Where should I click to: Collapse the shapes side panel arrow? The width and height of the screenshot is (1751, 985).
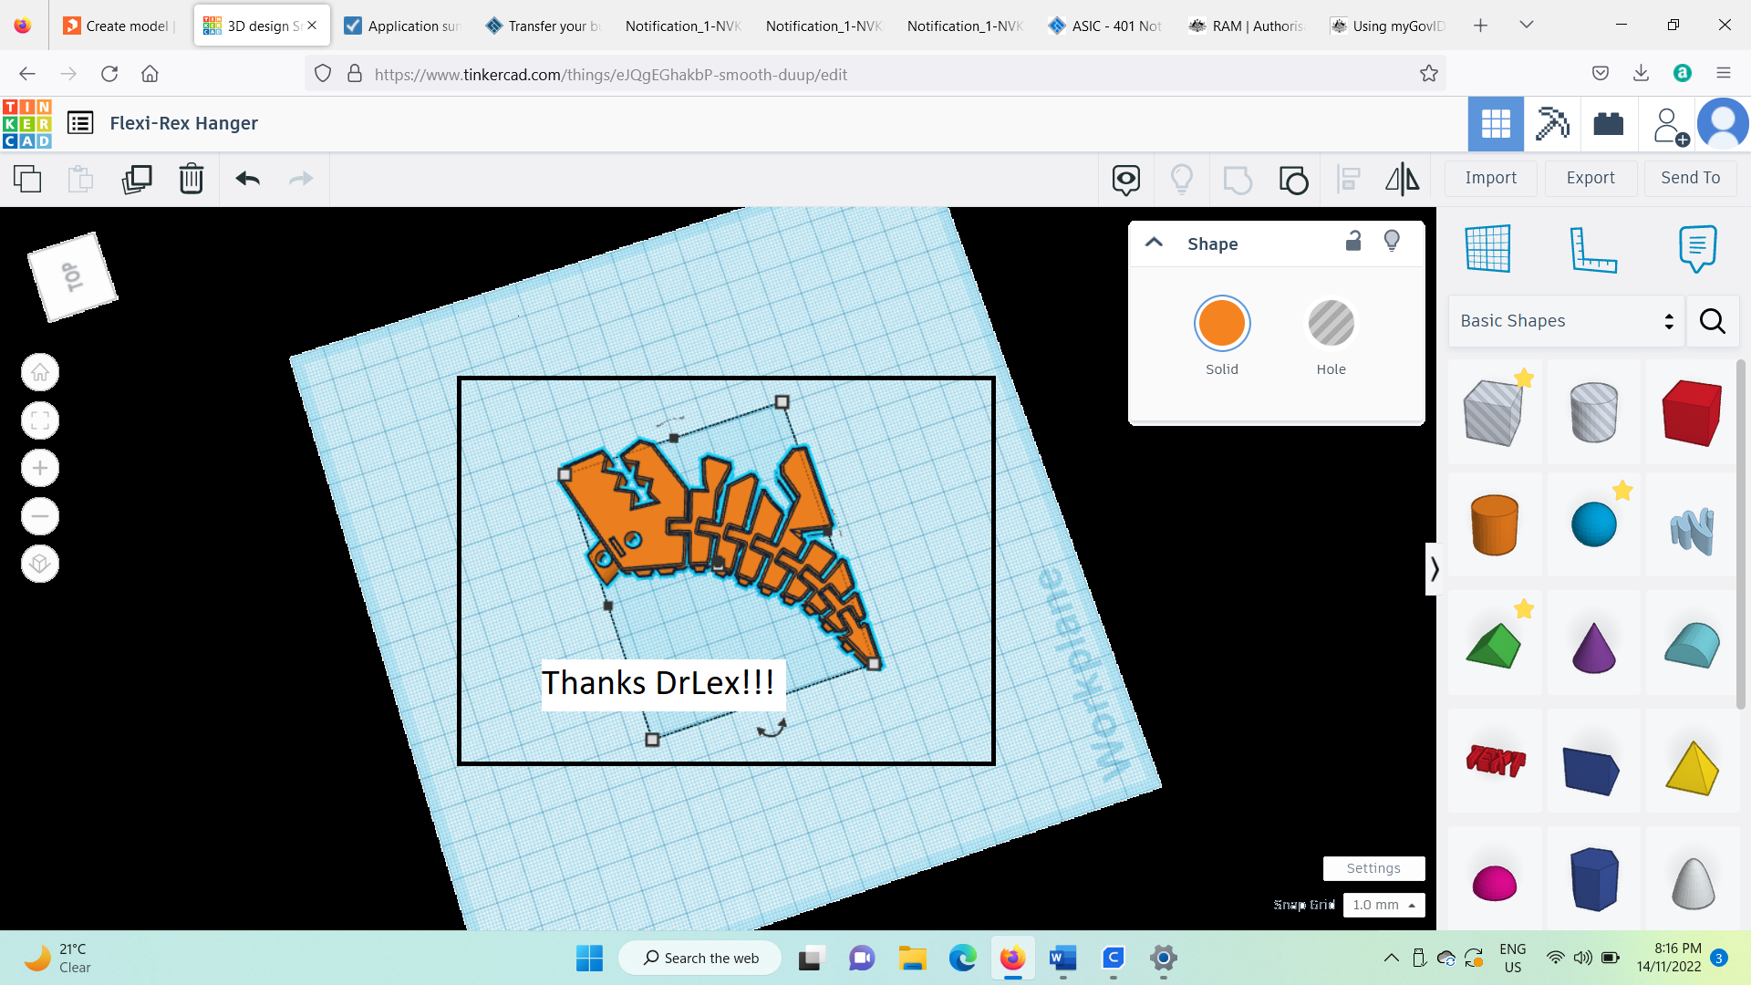(1434, 569)
